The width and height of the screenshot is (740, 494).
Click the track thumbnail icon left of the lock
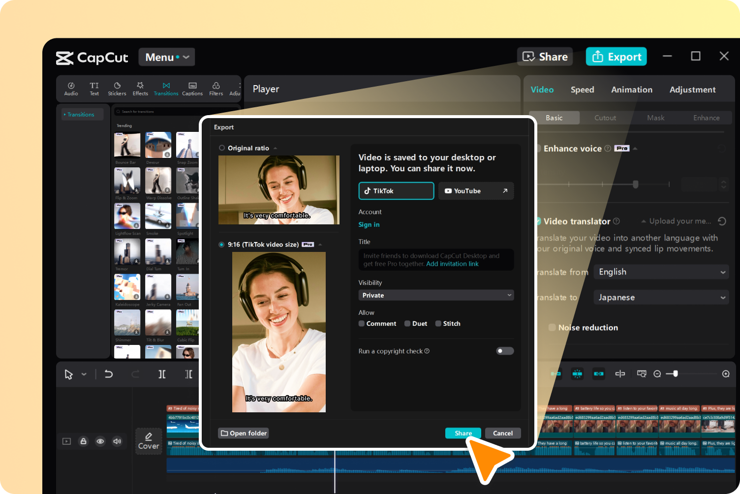tap(66, 441)
